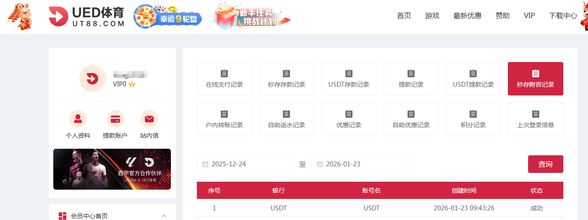Open 游戏 in top navigation
The image size is (588, 220).
point(432,16)
